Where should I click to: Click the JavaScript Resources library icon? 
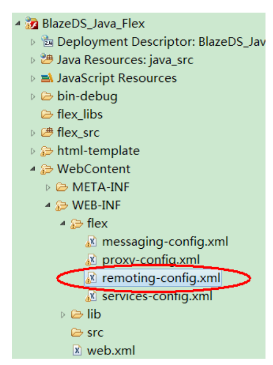[47, 78]
